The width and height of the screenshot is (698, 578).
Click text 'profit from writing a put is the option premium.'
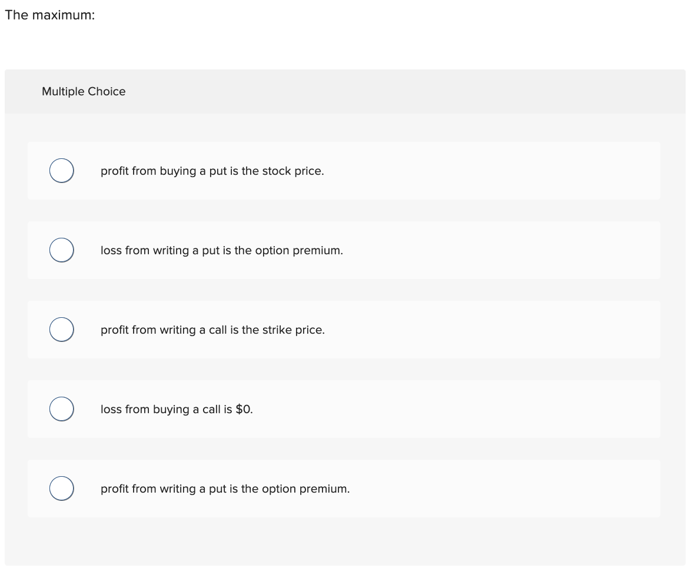225,489
